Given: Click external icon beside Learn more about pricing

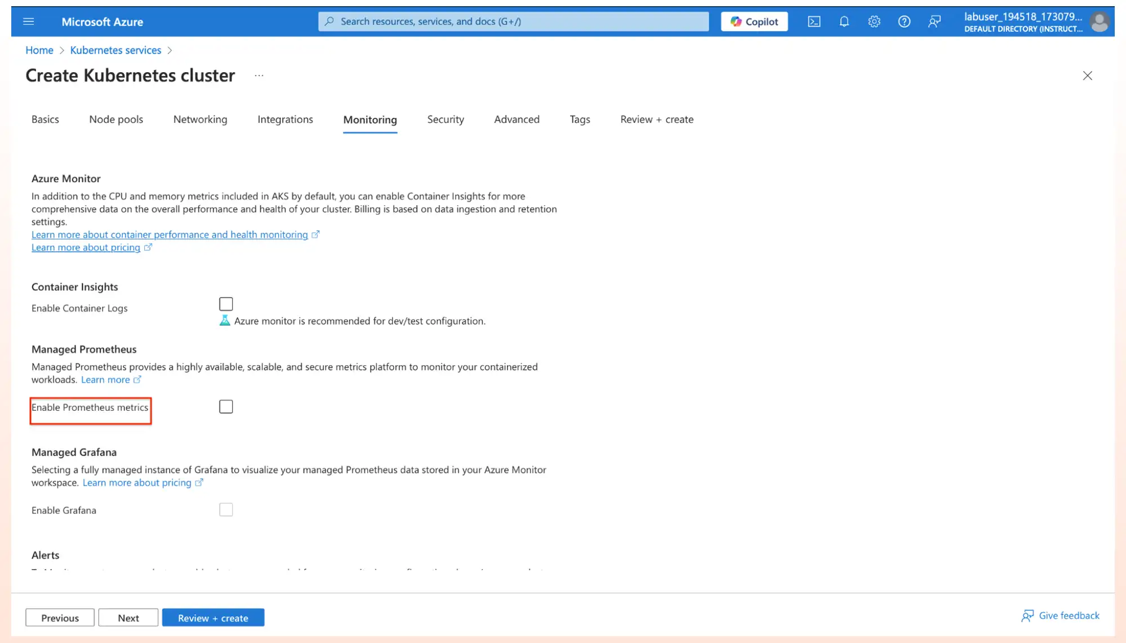Looking at the screenshot, I should point(148,247).
